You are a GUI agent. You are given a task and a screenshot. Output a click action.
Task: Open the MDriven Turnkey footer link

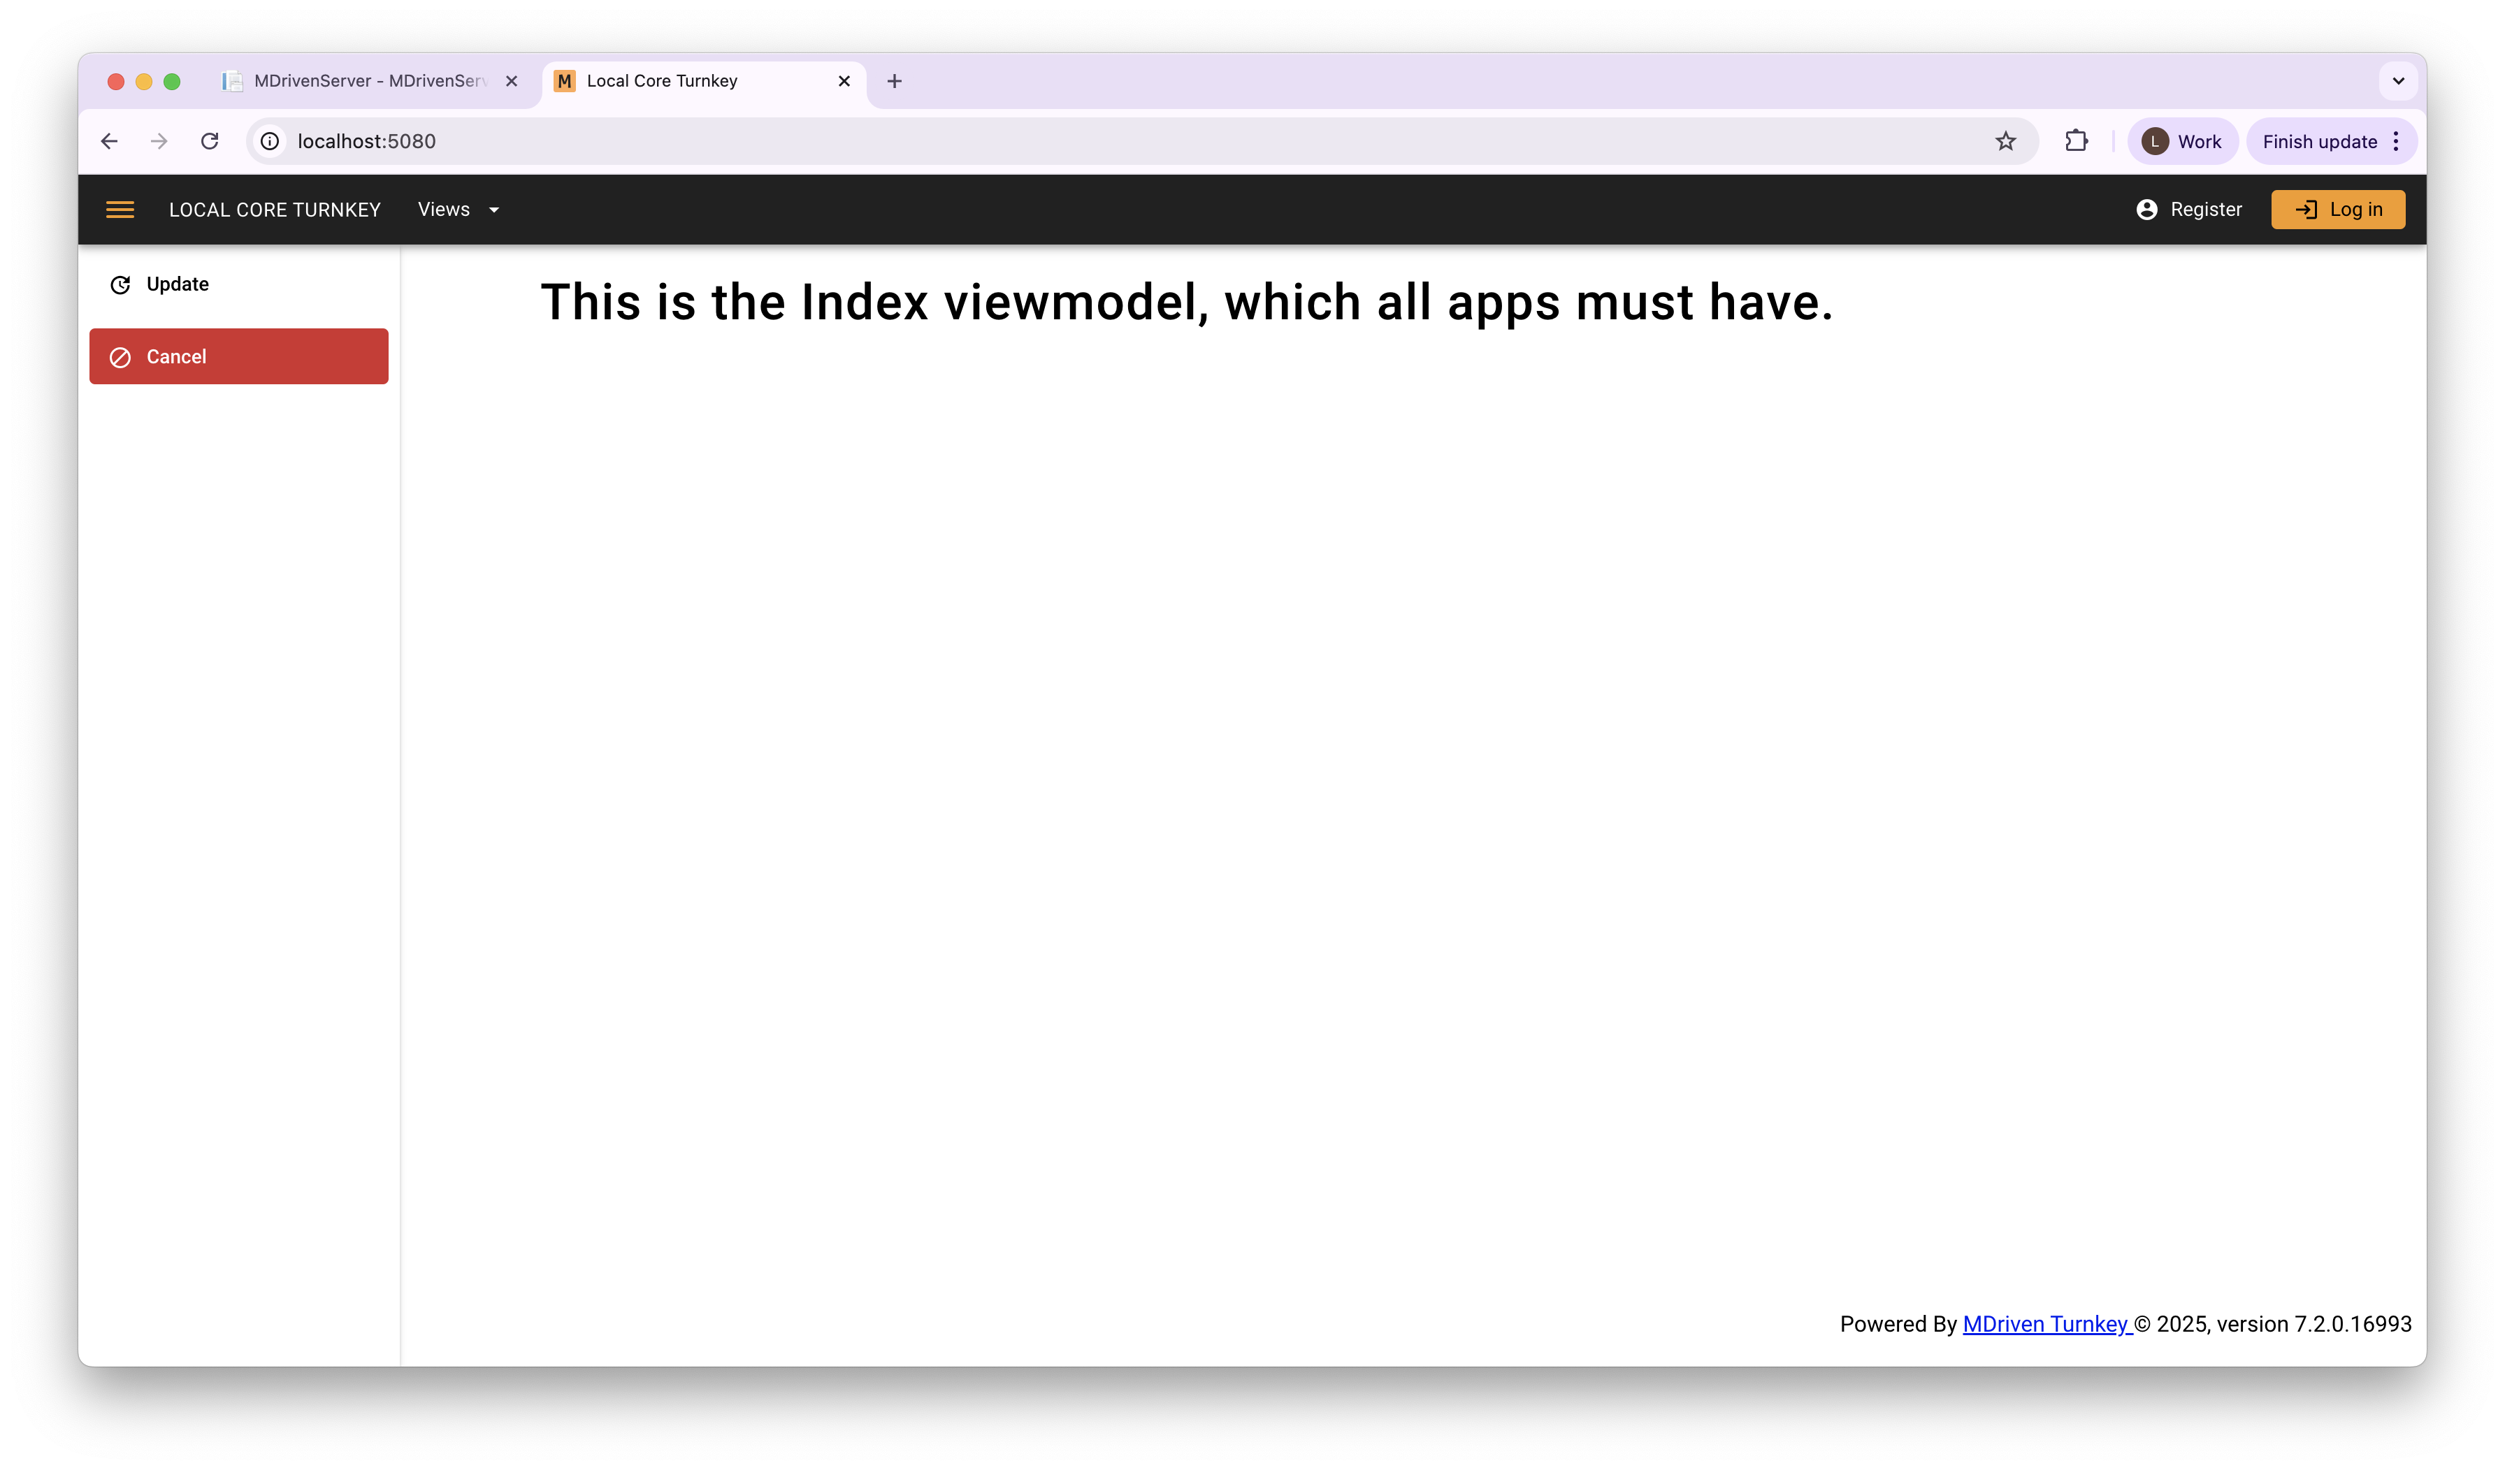pyautogui.click(x=2046, y=1324)
